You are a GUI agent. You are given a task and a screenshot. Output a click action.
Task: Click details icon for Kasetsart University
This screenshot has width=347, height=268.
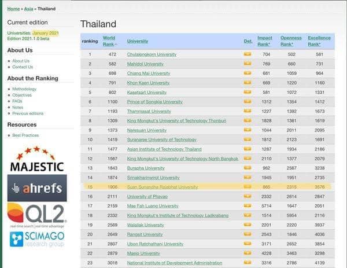(x=247, y=92)
